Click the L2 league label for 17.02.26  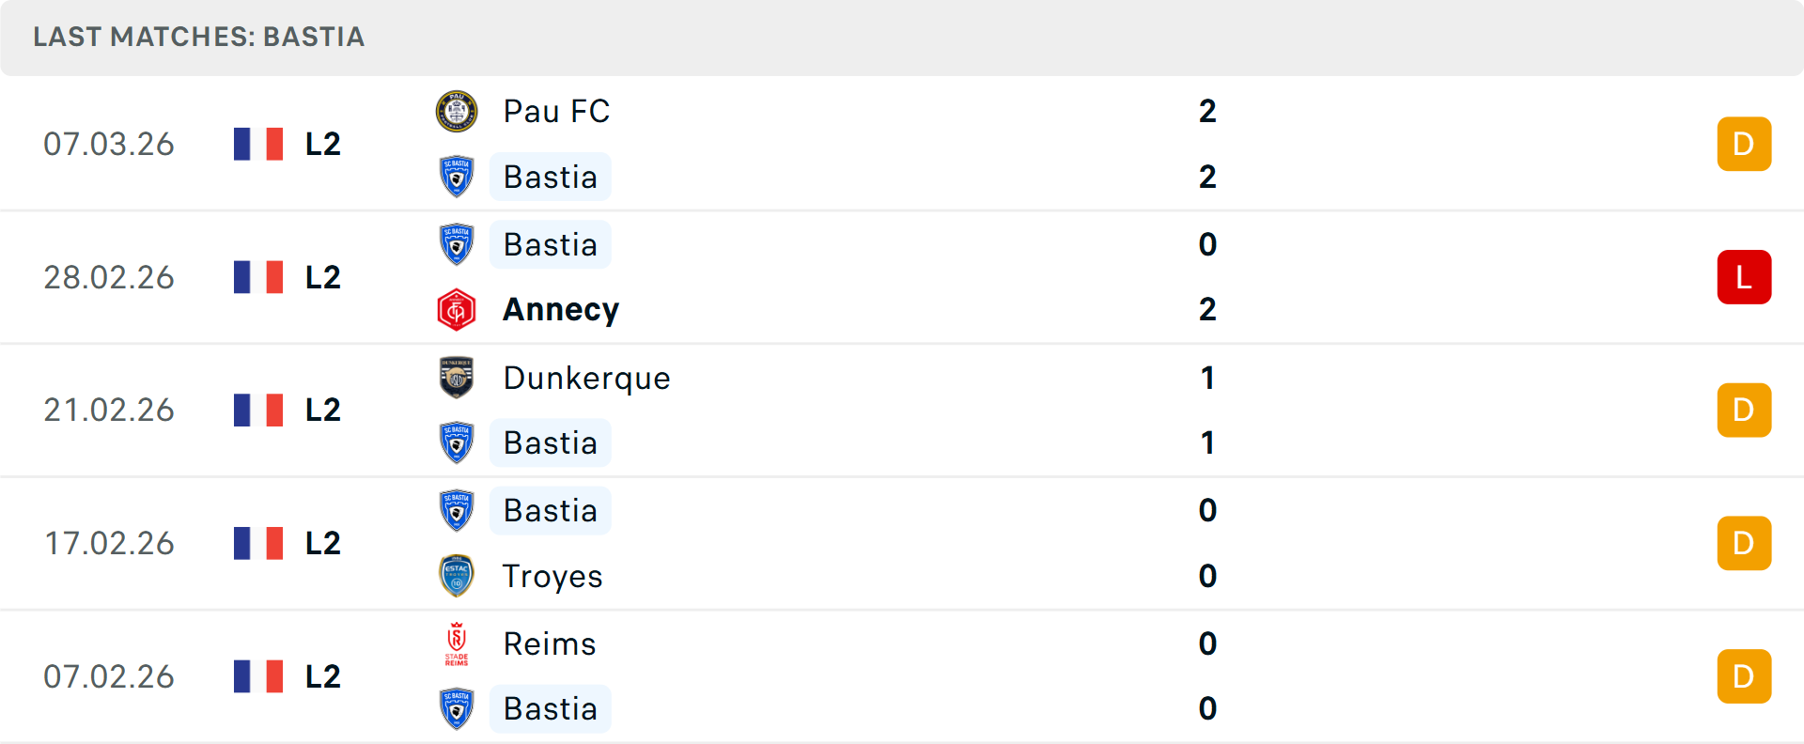[322, 543]
